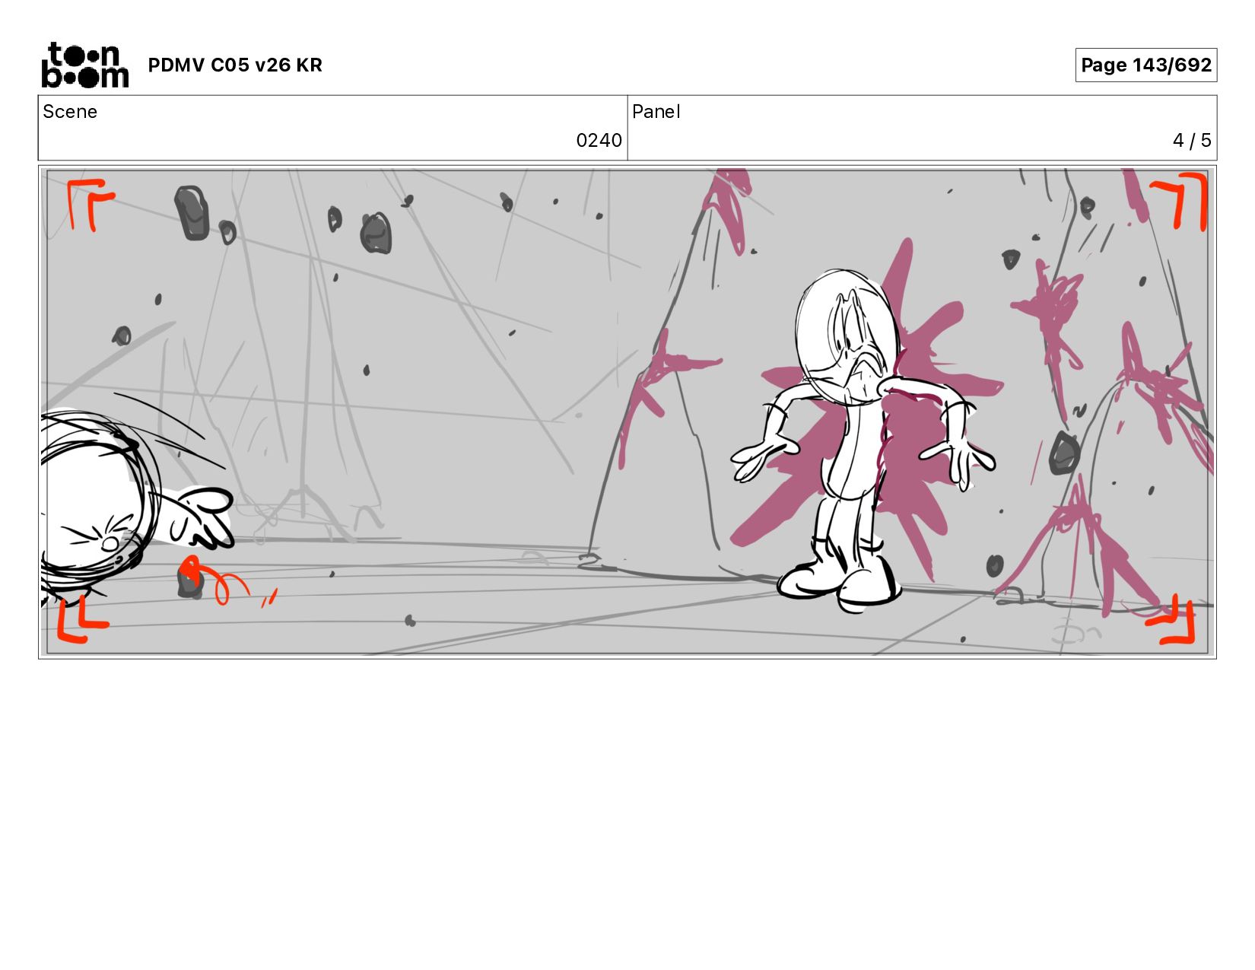Click the scene number "0240"
The width and height of the screenshot is (1255, 970).
[599, 141]
